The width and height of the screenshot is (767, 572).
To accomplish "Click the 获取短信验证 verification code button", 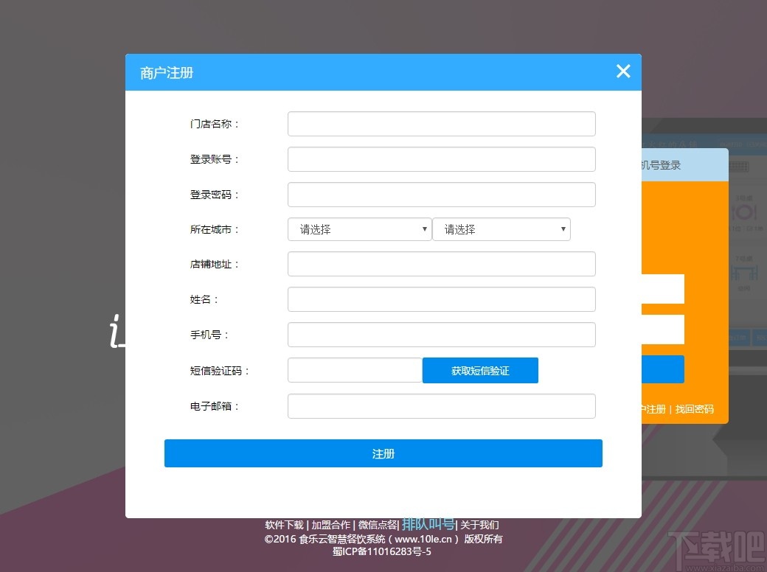I will point(480,370).
